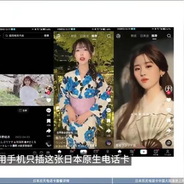Share the fan portrait video via arrow icon

click(x=169, y=130)
